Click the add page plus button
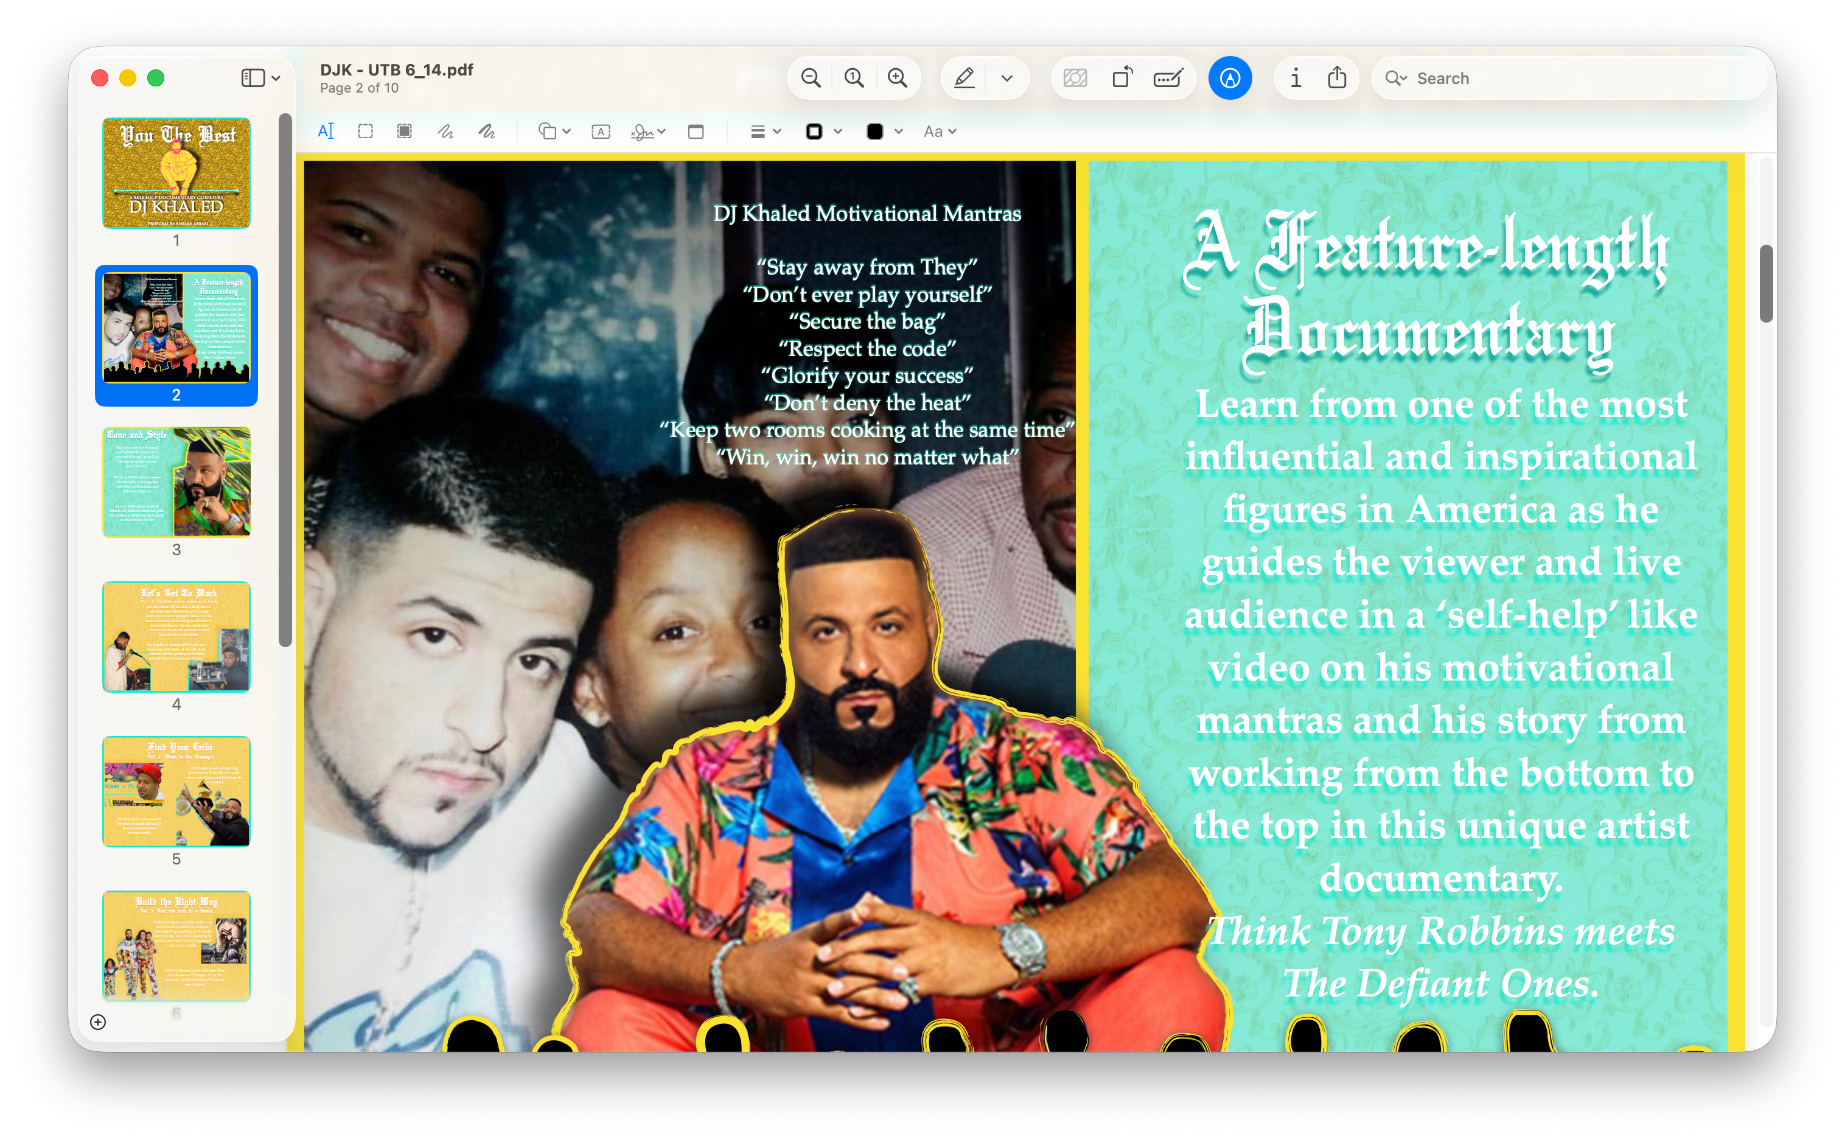The image size is (1845, 1142). click(98, 1022)
